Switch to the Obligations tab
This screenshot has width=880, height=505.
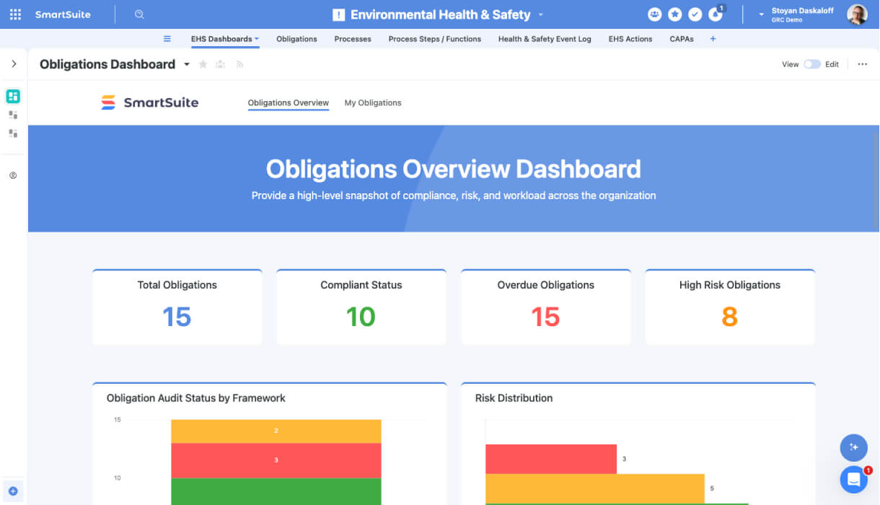(x=296, y=39)
